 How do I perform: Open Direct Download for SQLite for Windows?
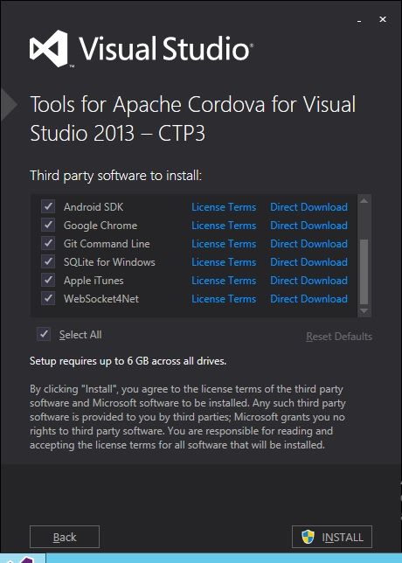pos(308,262)
